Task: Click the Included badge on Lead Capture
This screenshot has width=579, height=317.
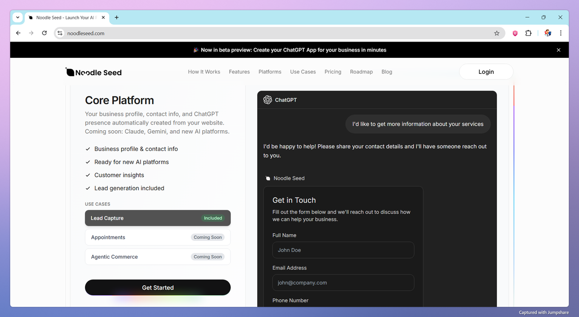Action: [213, 218]
